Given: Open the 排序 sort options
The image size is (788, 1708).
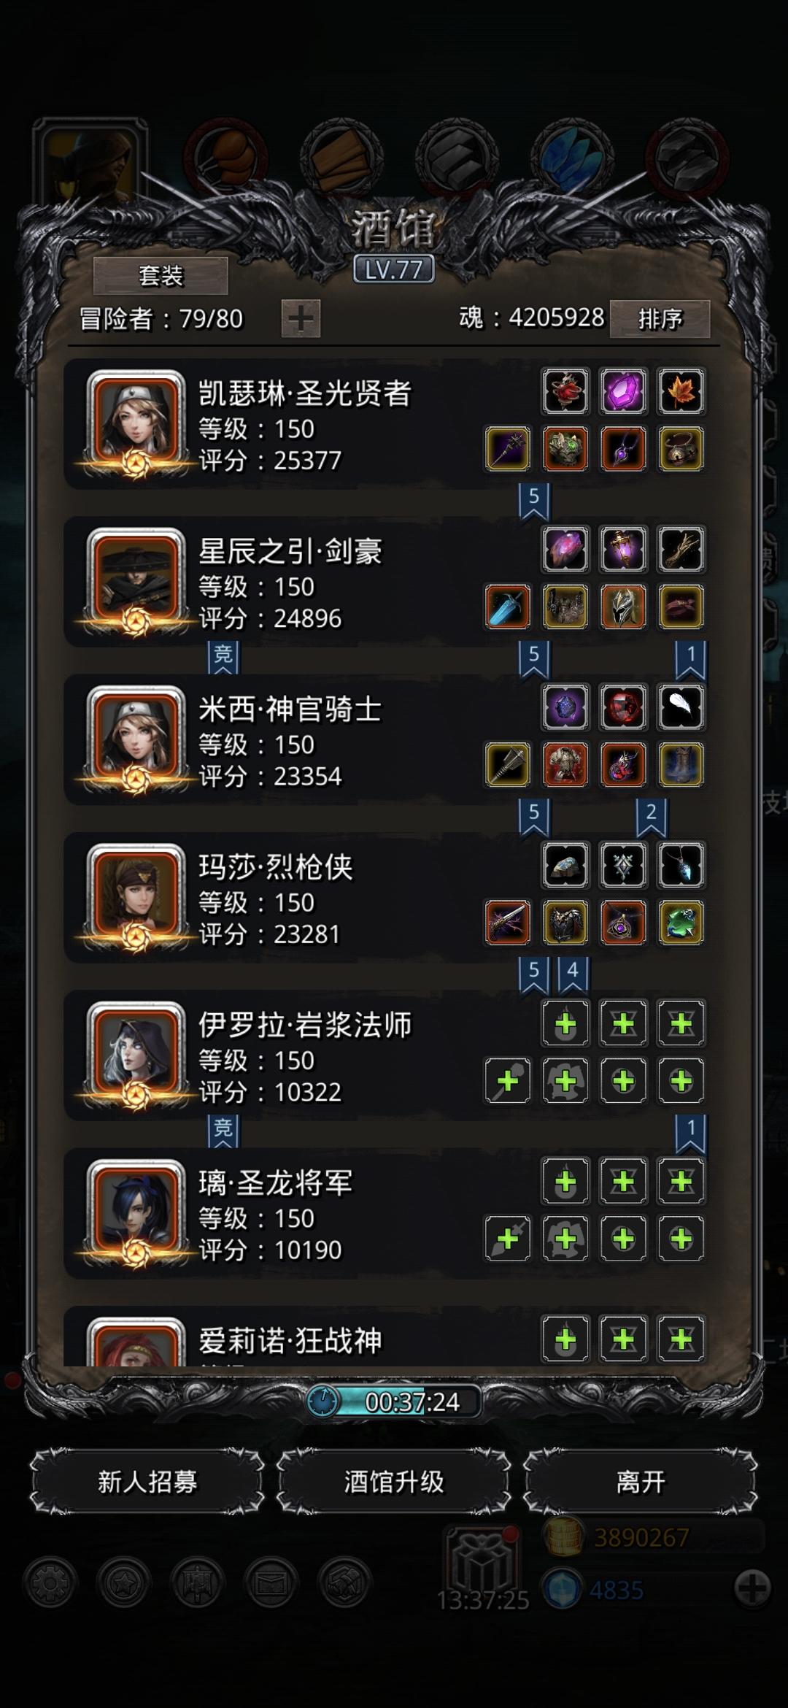Looking at the screenshot, I should [x=660, y=319].
